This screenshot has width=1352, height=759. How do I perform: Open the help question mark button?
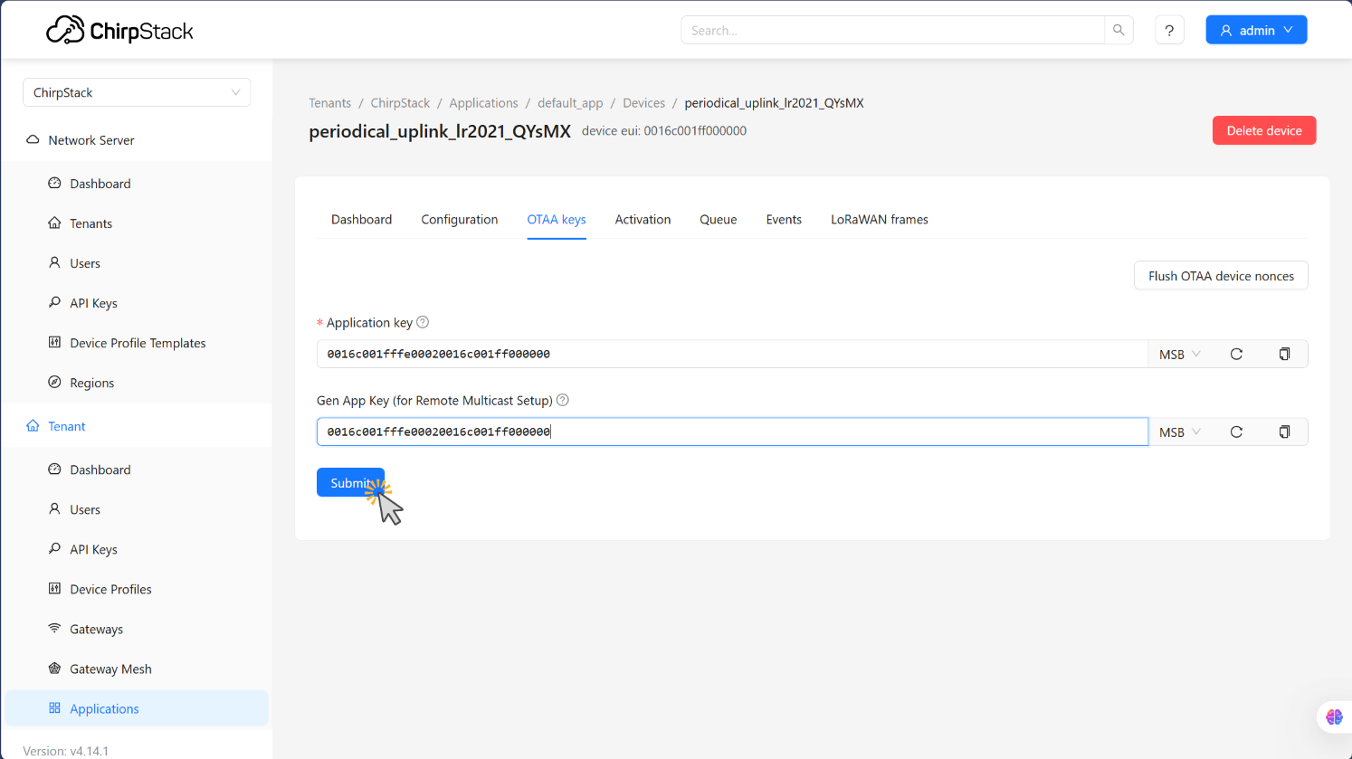click(x=1169, y=30)
